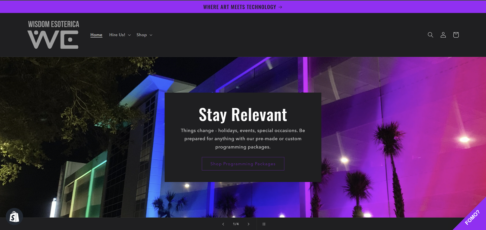The height and width of the screenshot is (230, 486).
Task: Click the Hire Us! menu label
Action: (117, 35)
